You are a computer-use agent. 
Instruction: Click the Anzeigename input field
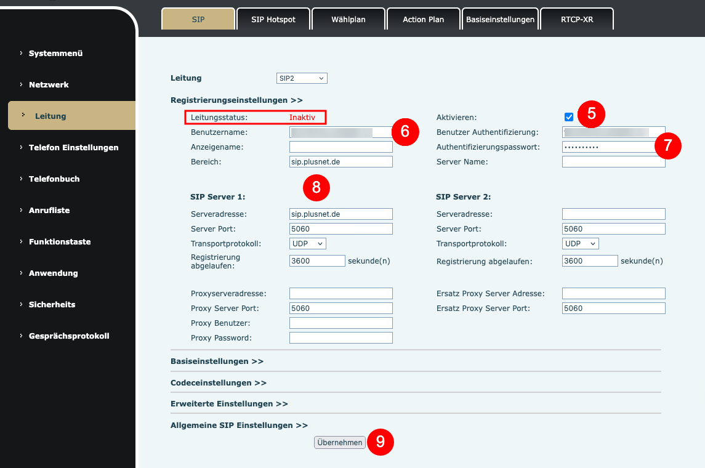[341, 147]
